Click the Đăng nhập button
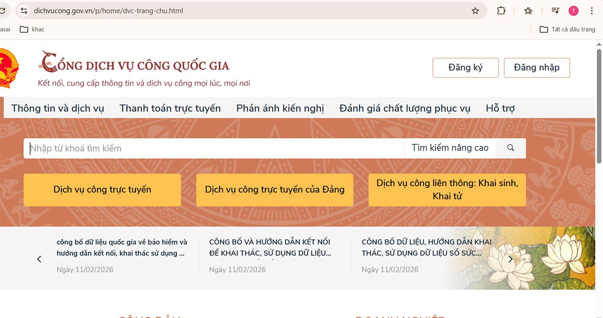This screenshot has width=603, height=318. click(x=537, y=67)
